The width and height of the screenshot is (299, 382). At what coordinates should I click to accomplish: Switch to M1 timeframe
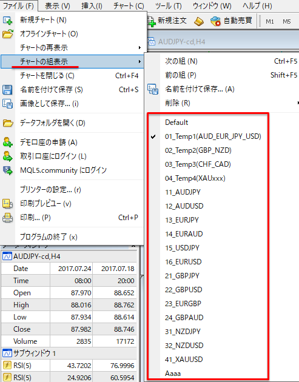[269, 22]
